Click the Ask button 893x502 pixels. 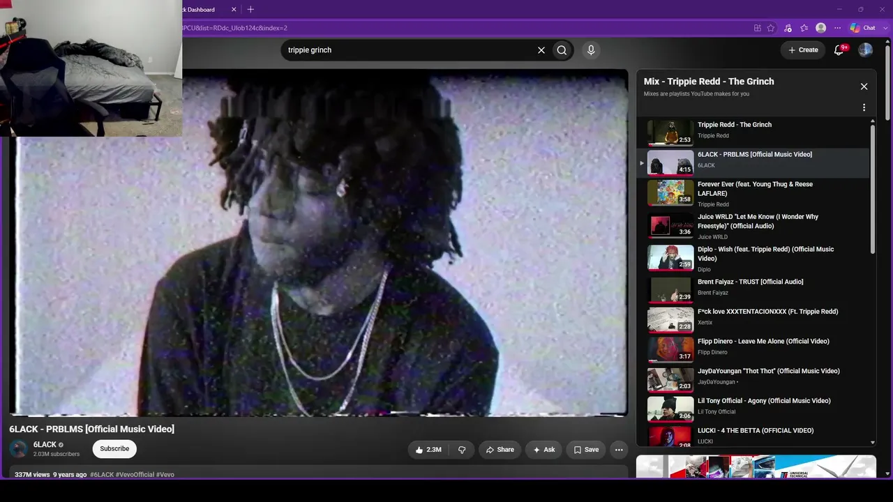pos(544,450)
